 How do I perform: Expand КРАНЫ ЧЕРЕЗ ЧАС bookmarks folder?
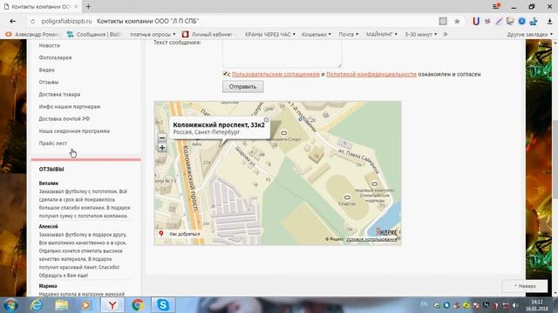tap(270, 35)
